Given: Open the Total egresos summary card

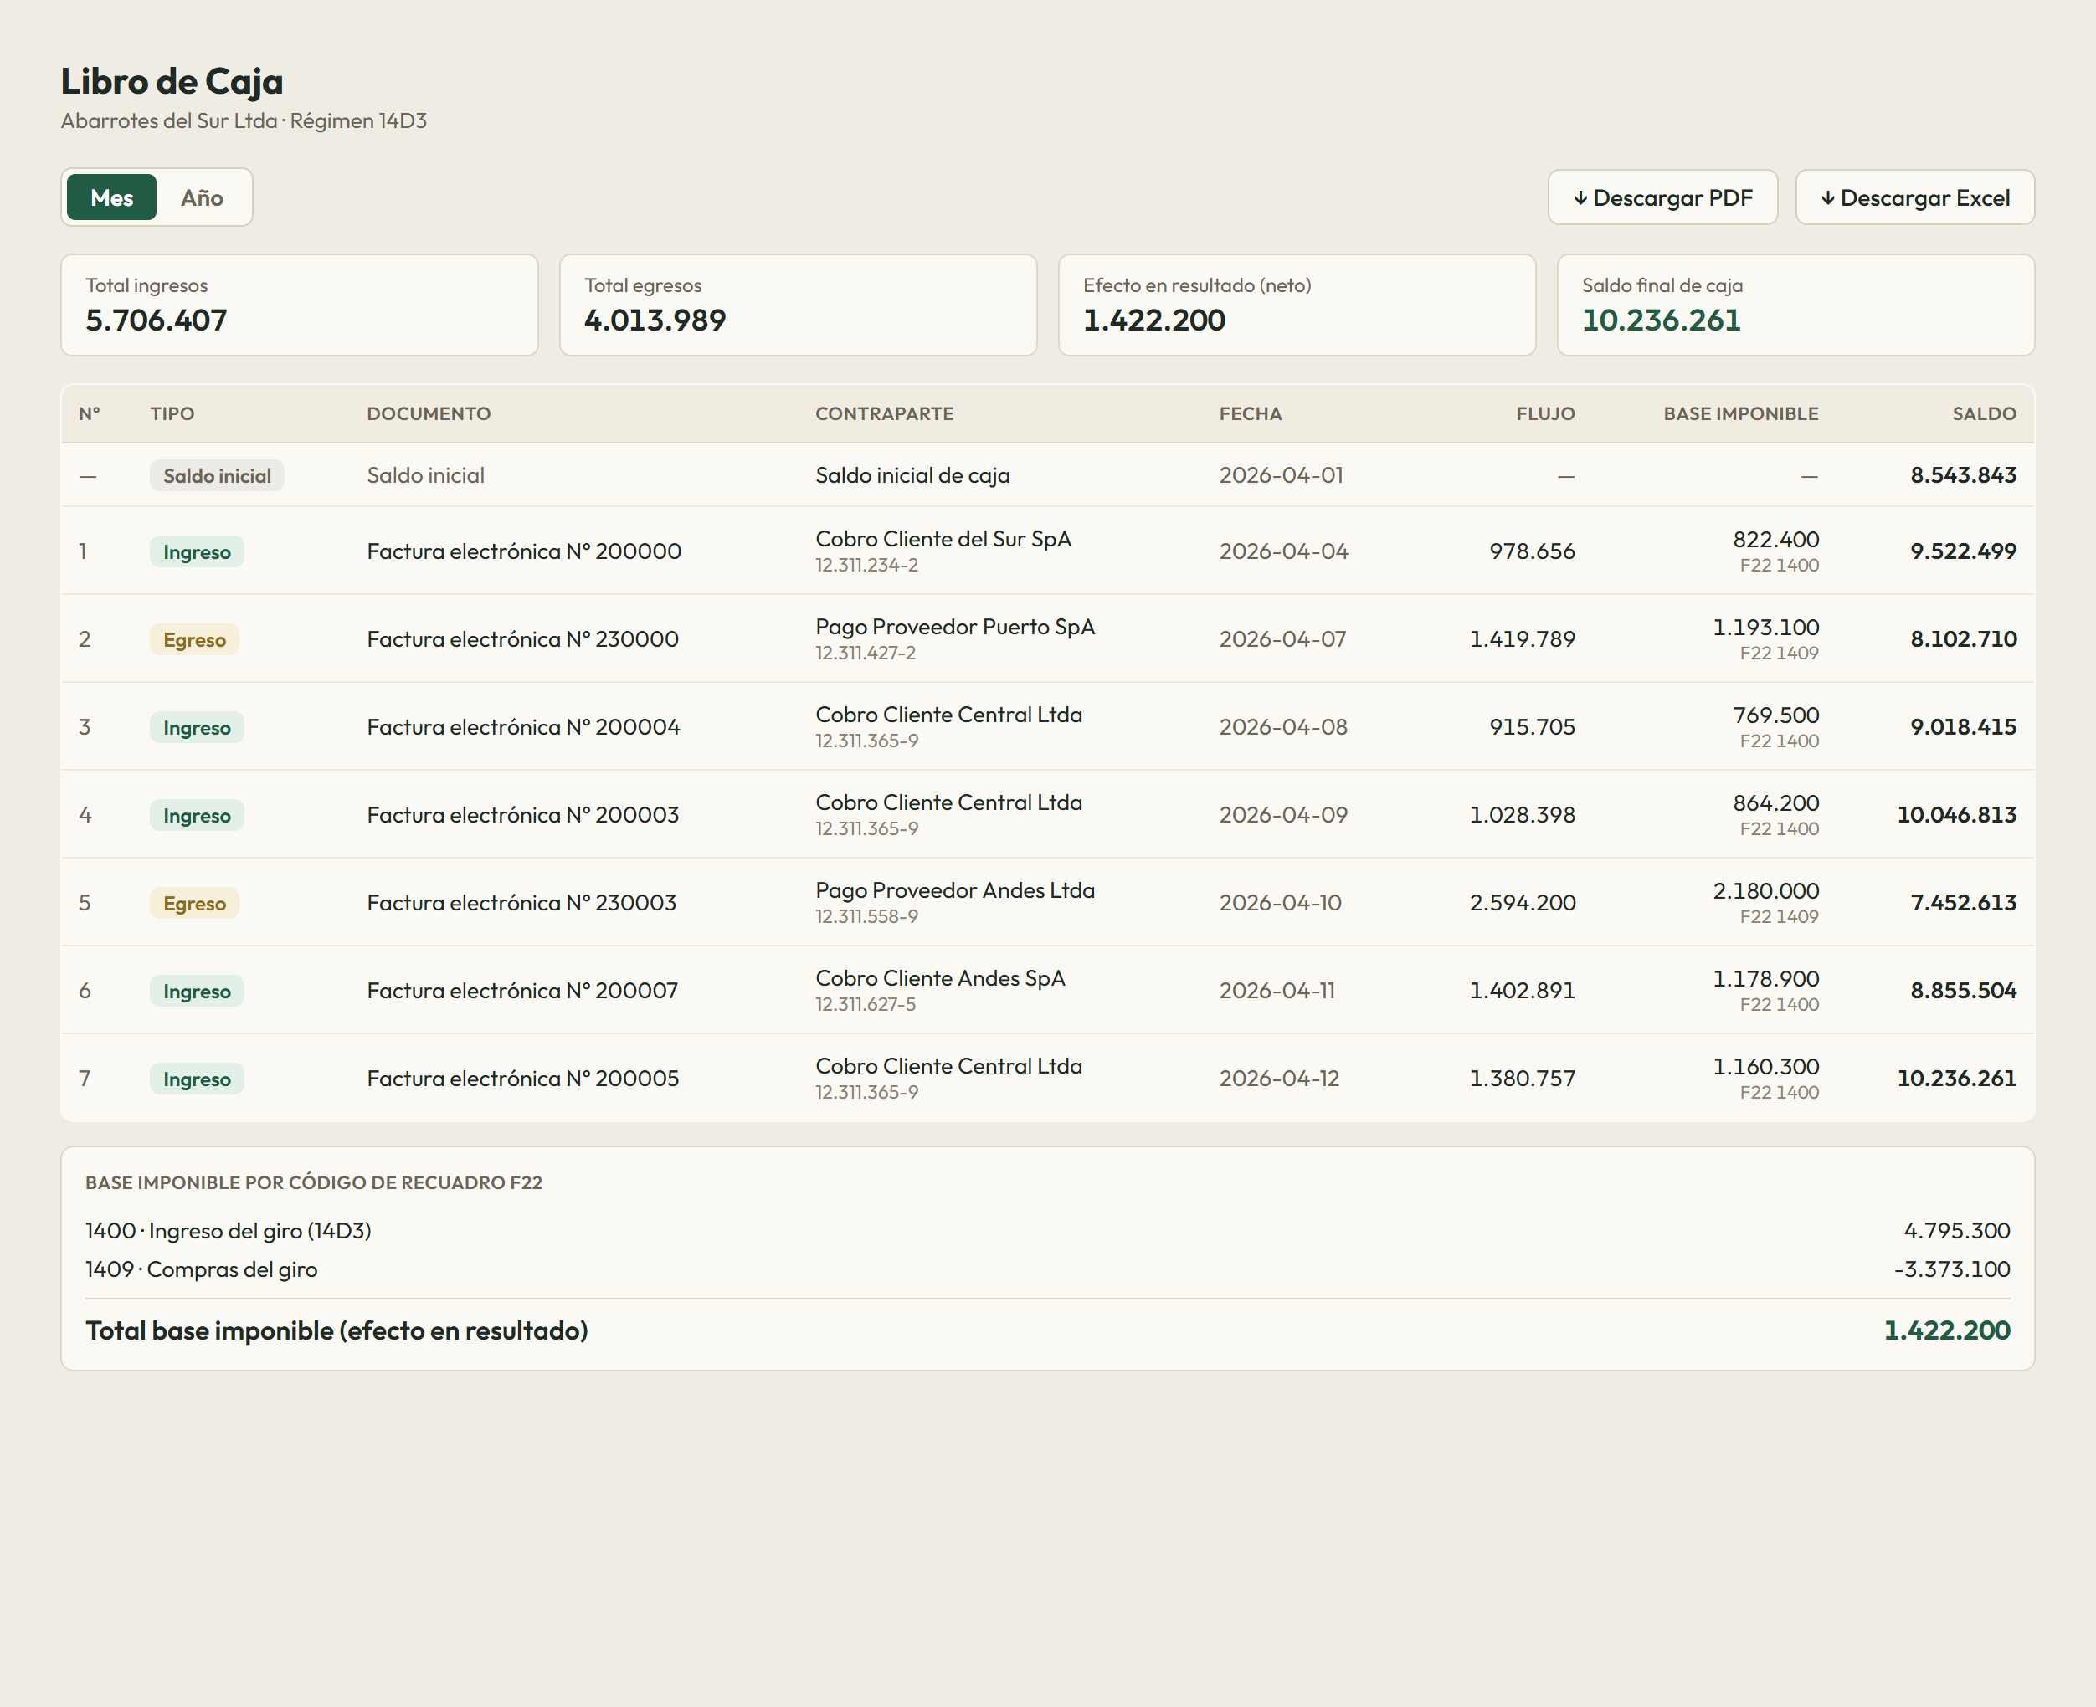Looking at the screenshot, I should pyautogui.click(x=798, y=305).
